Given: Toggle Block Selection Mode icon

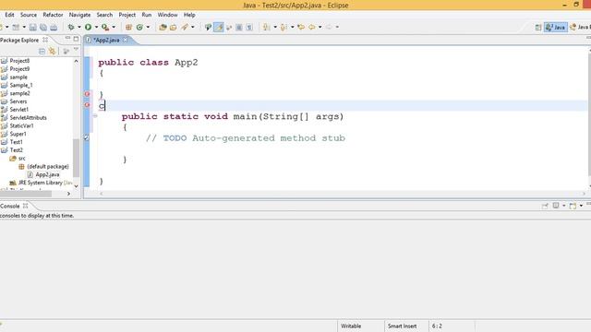Looking at the screenshot, I should pos(239,27).
